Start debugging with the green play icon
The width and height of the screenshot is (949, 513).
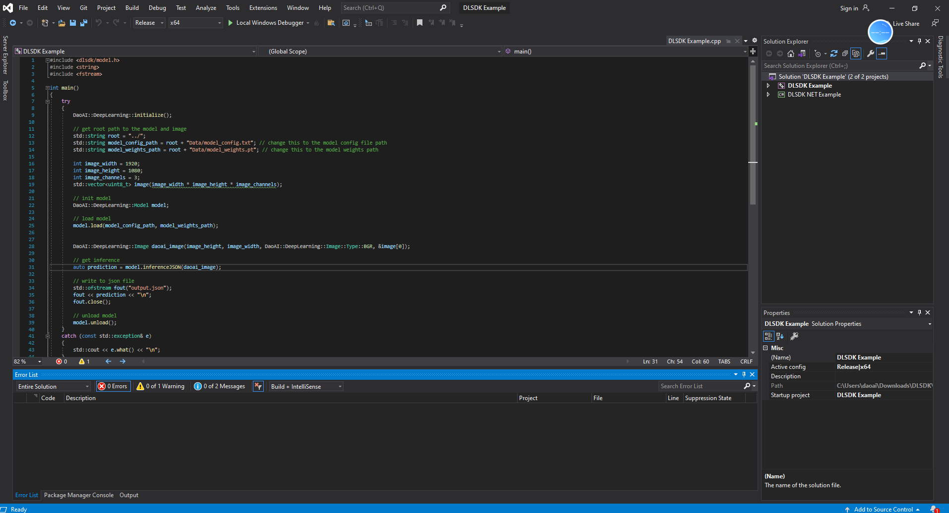point(230,23)
